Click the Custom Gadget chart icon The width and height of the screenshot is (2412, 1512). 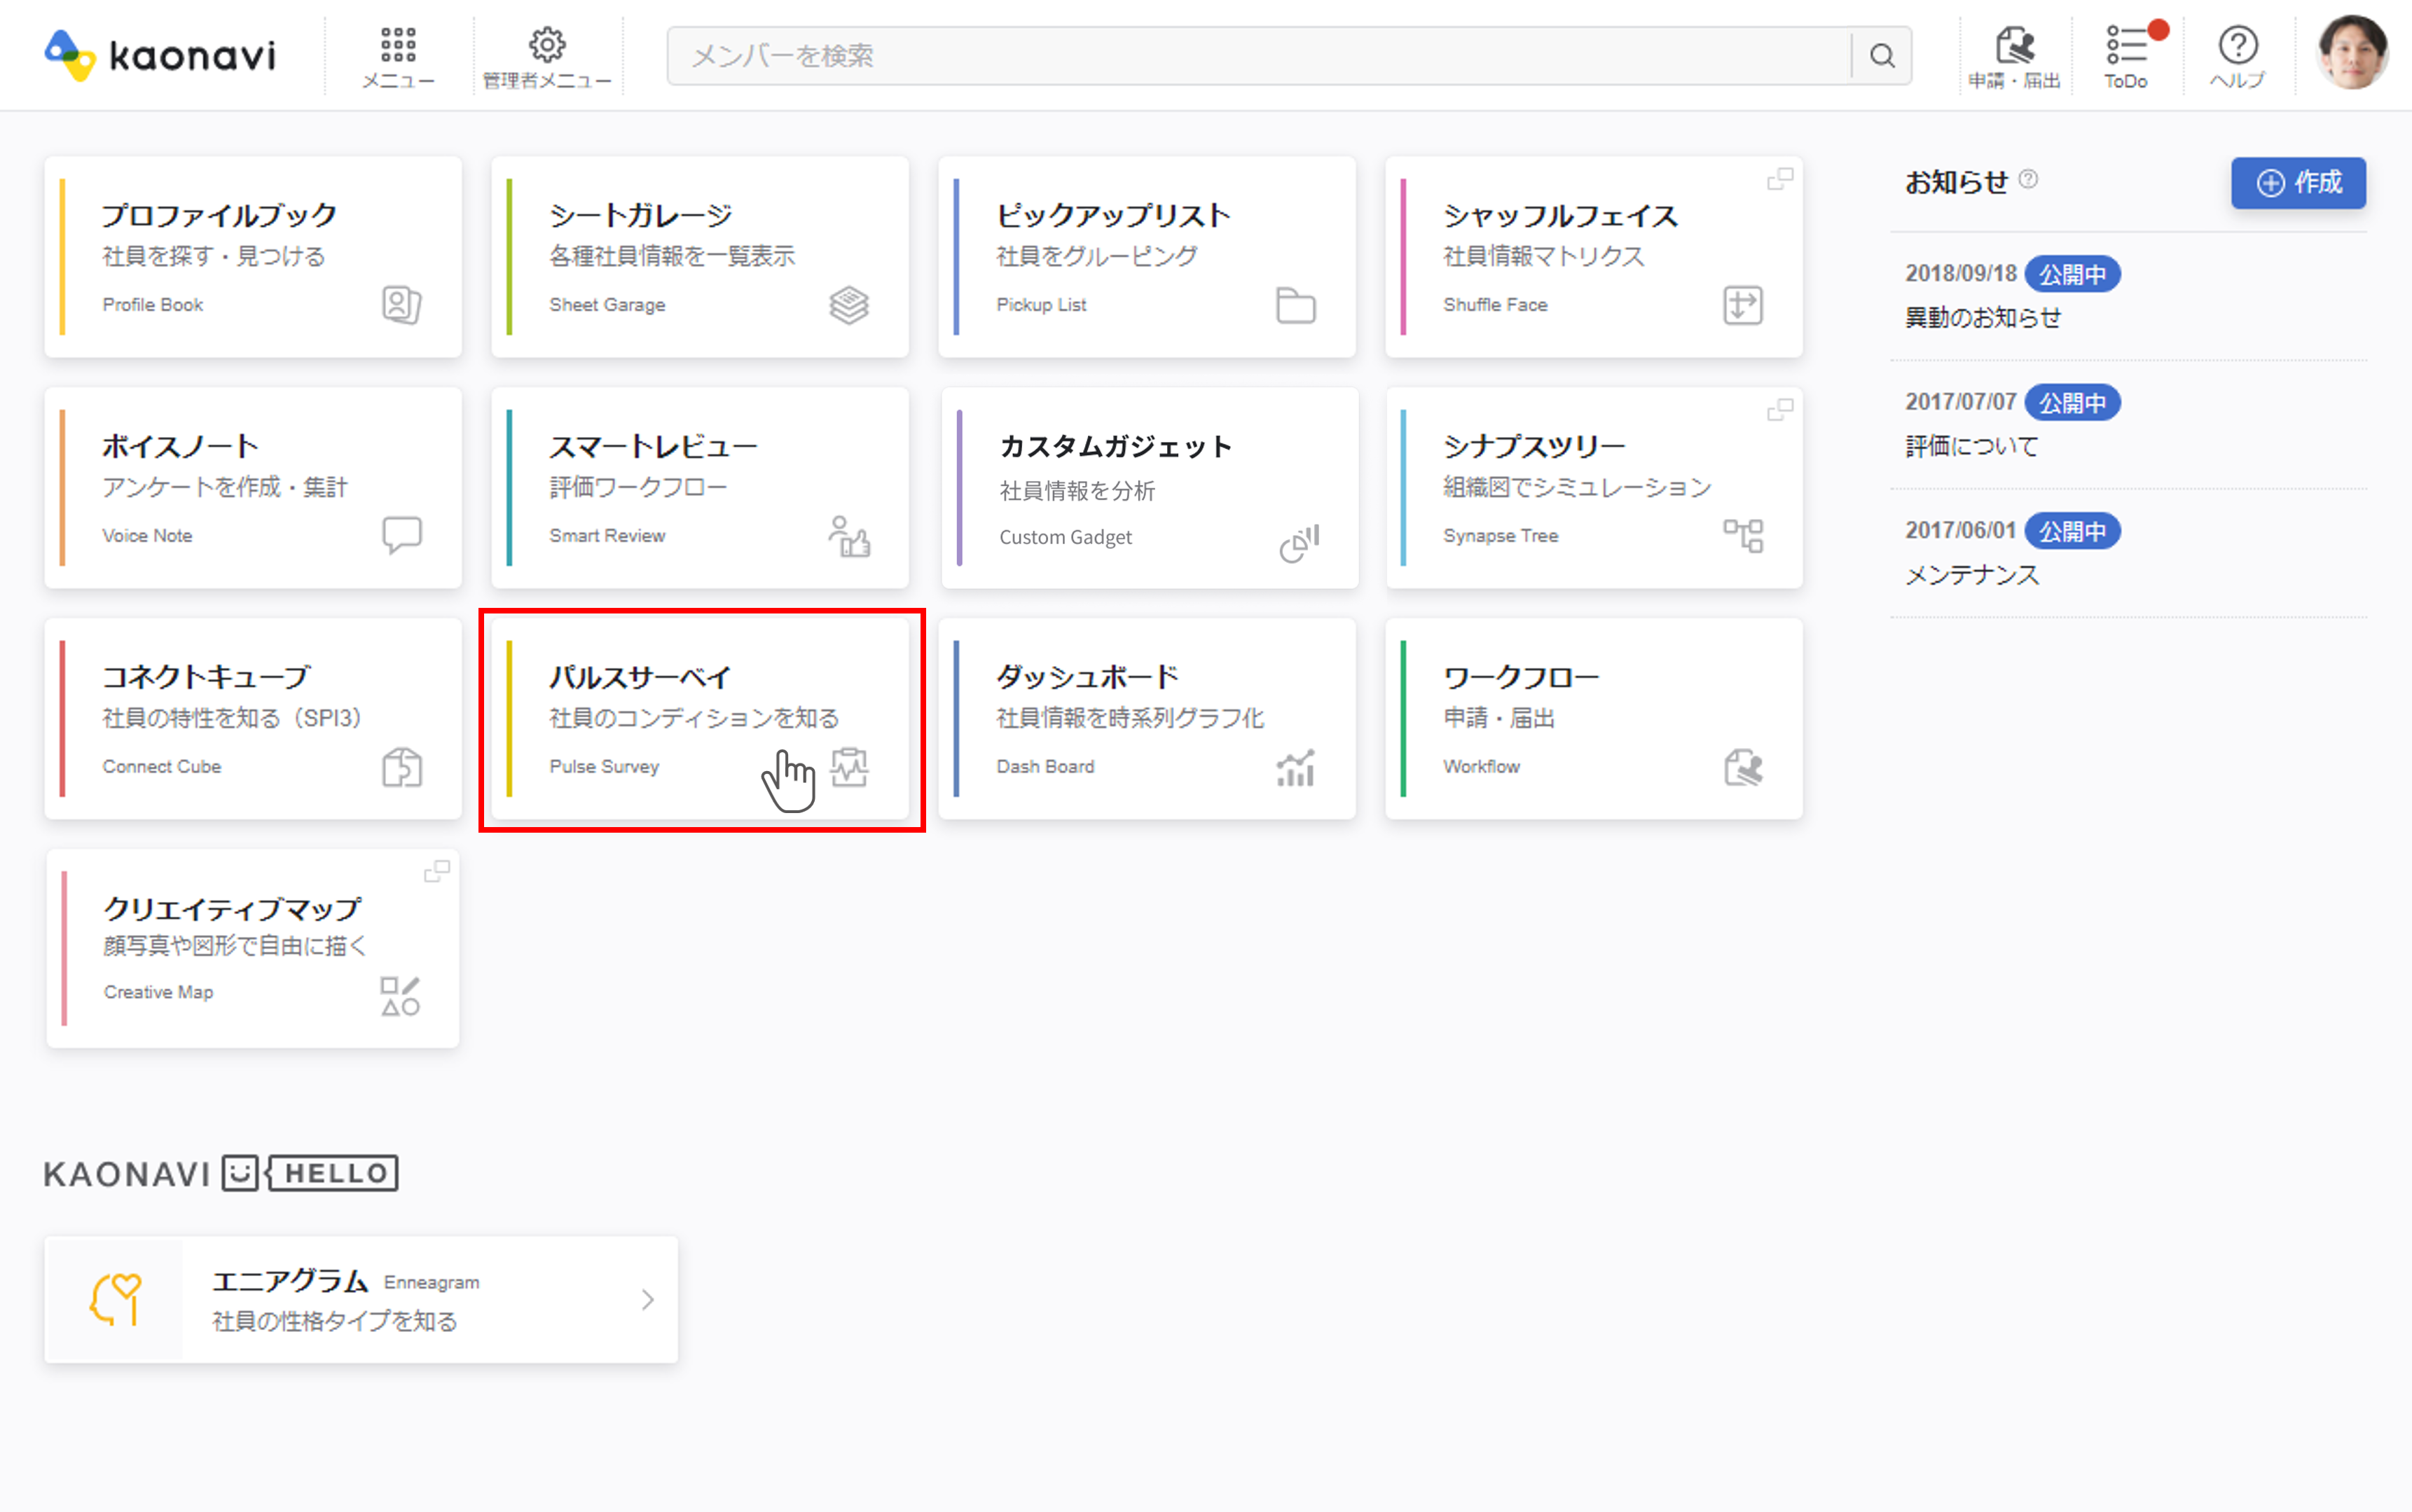[1299, 543]
